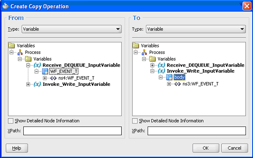
Task: Select Process label in To tree
Action: click(x=157, y=53)
